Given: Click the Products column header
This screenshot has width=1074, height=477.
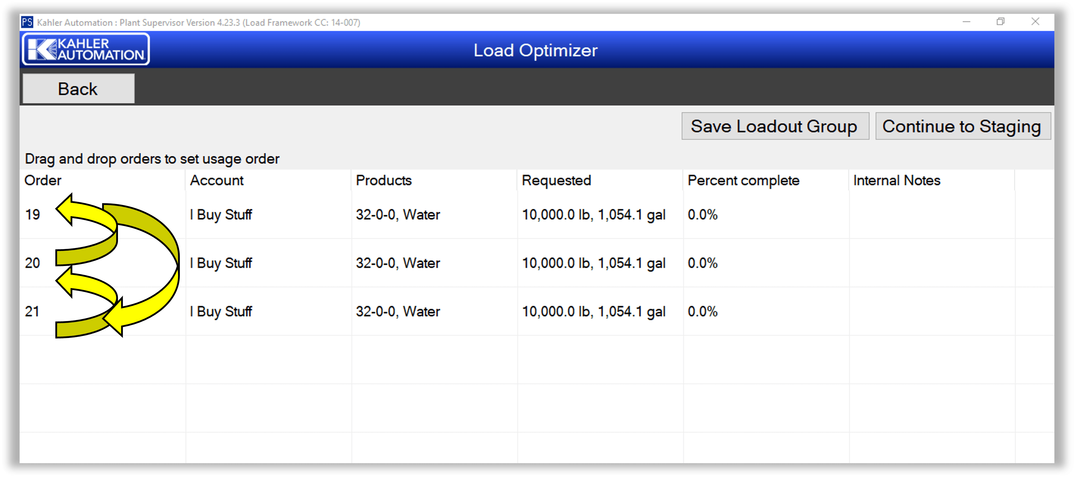Looking at the screenshot, I should pos(384,180).
